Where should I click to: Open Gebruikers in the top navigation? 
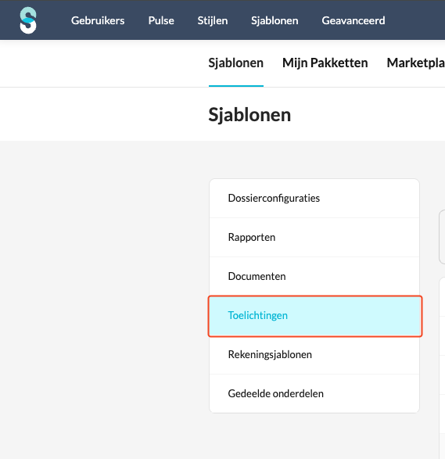pyautogui.click(x=98, y=20)
